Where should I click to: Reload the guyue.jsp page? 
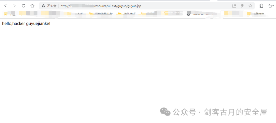pos(24,6)
